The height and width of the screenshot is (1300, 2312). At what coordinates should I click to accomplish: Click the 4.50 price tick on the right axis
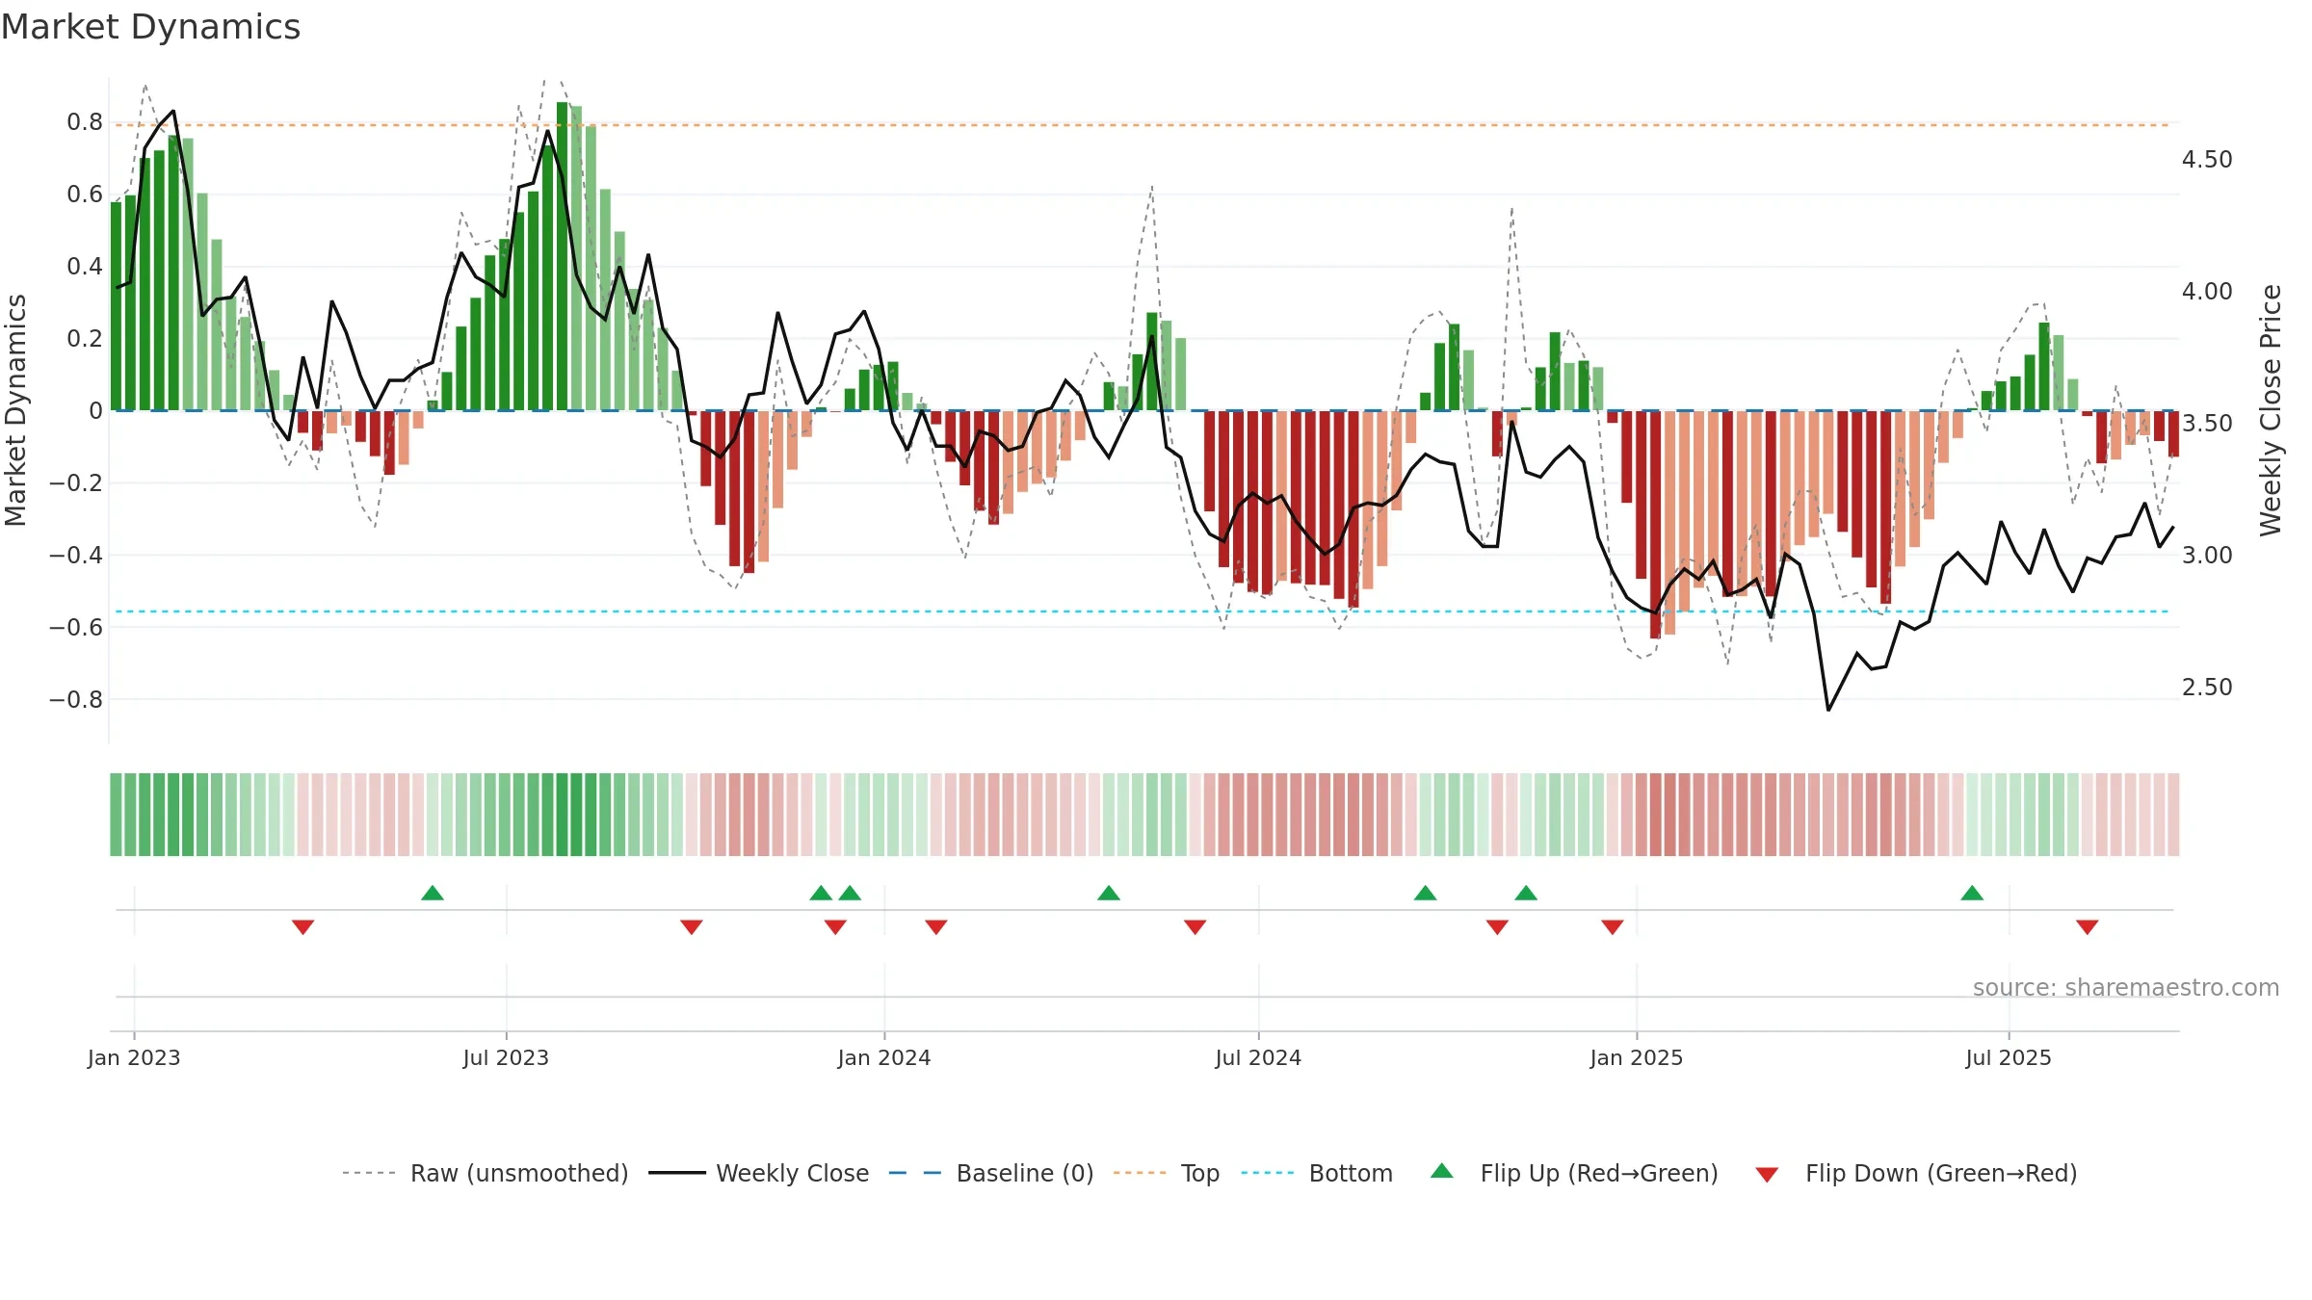pos(2207,159)
